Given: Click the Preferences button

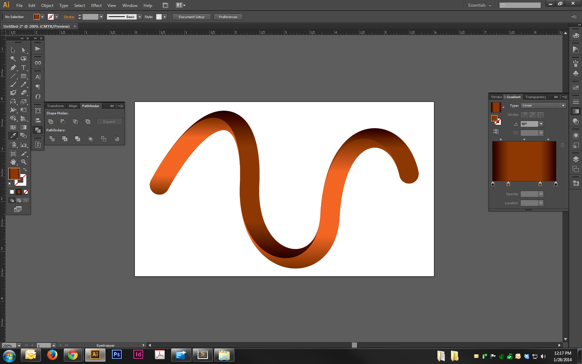Looking at the screenshot, I should pyautogui.click(x=228, y=17).
